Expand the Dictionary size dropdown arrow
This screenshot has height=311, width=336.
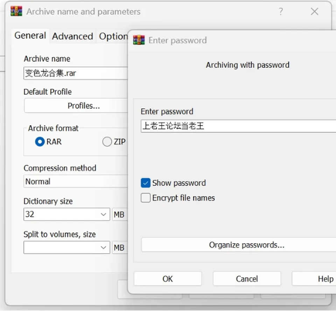click(104, 214)
